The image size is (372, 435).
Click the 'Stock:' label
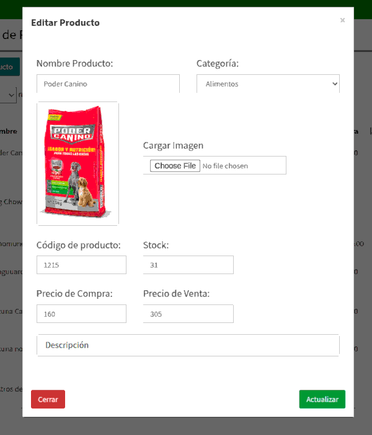pos(156,245)
